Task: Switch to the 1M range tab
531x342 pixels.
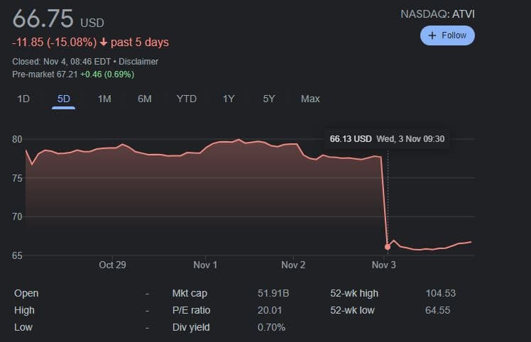Action: [x=104, y=99]
